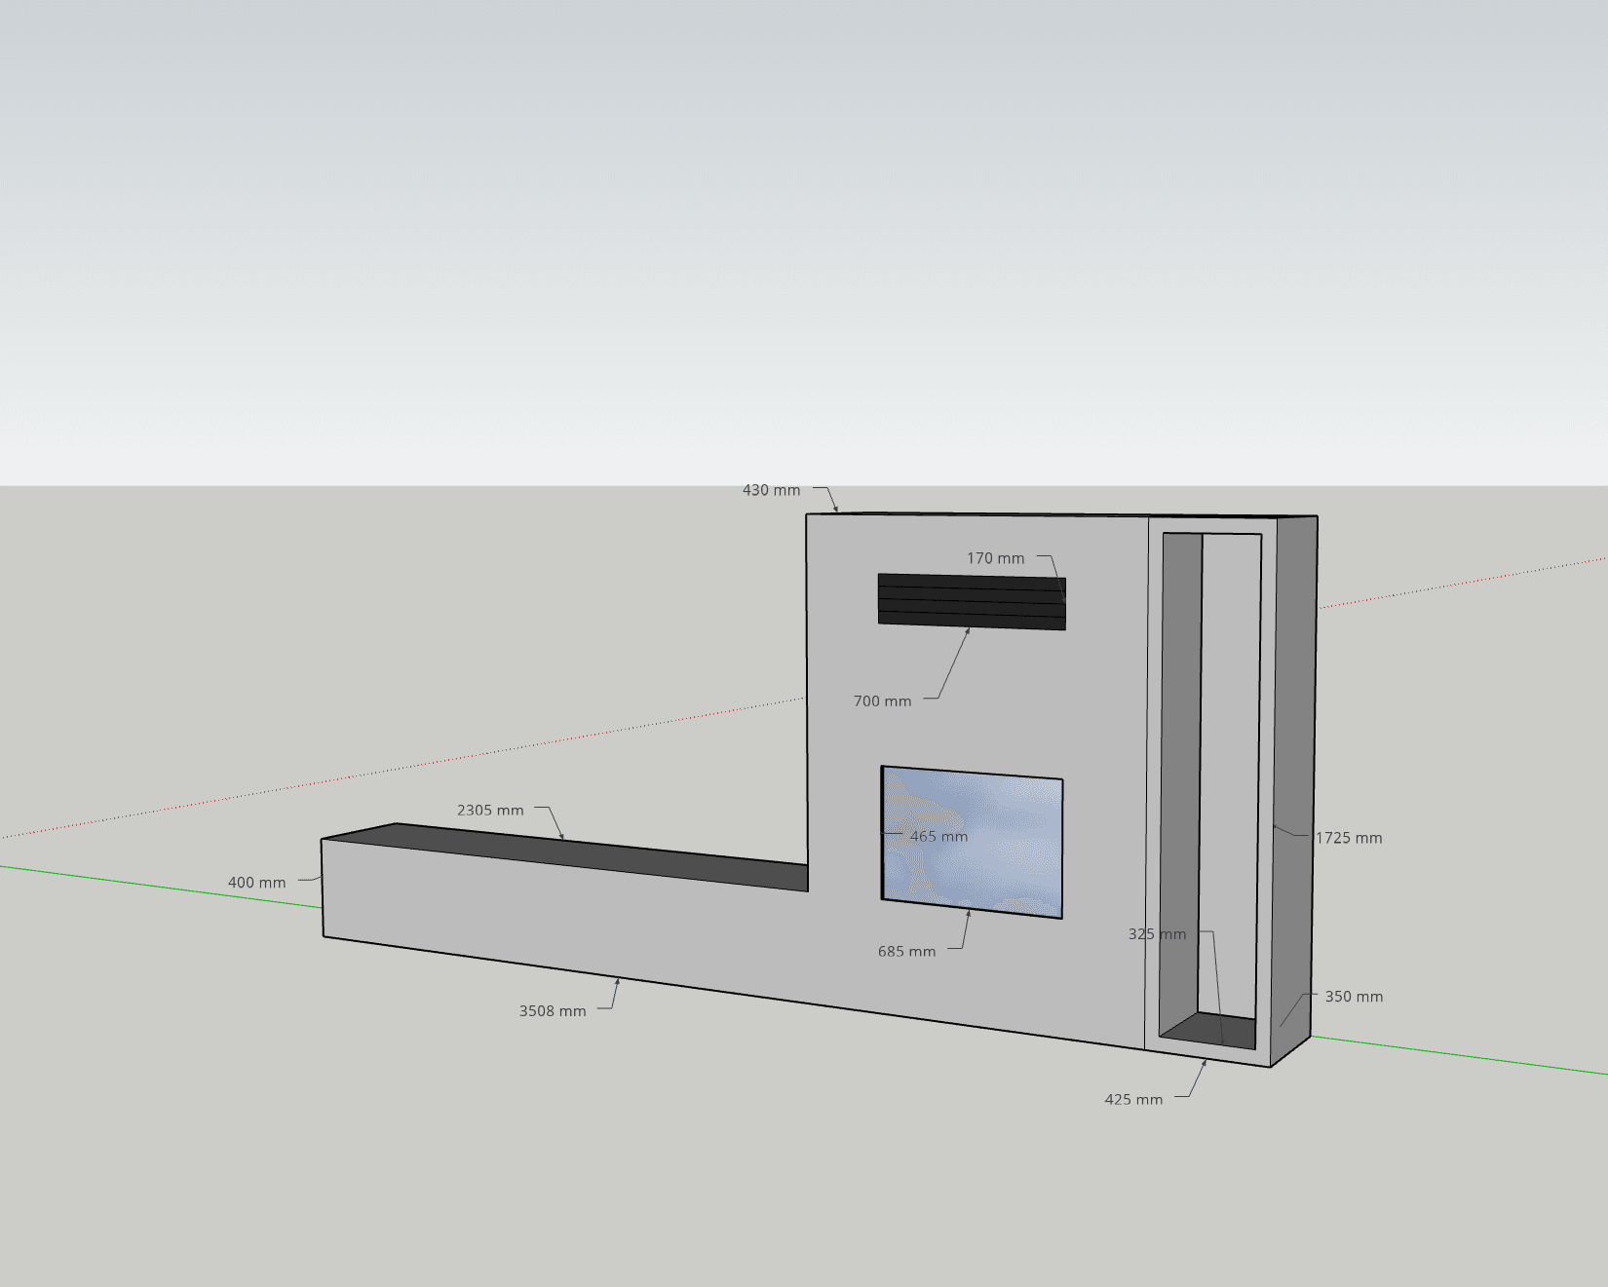Click the 700 mm dimension label
This screenshot has height=1287, width=1608.
click(882, 701)
